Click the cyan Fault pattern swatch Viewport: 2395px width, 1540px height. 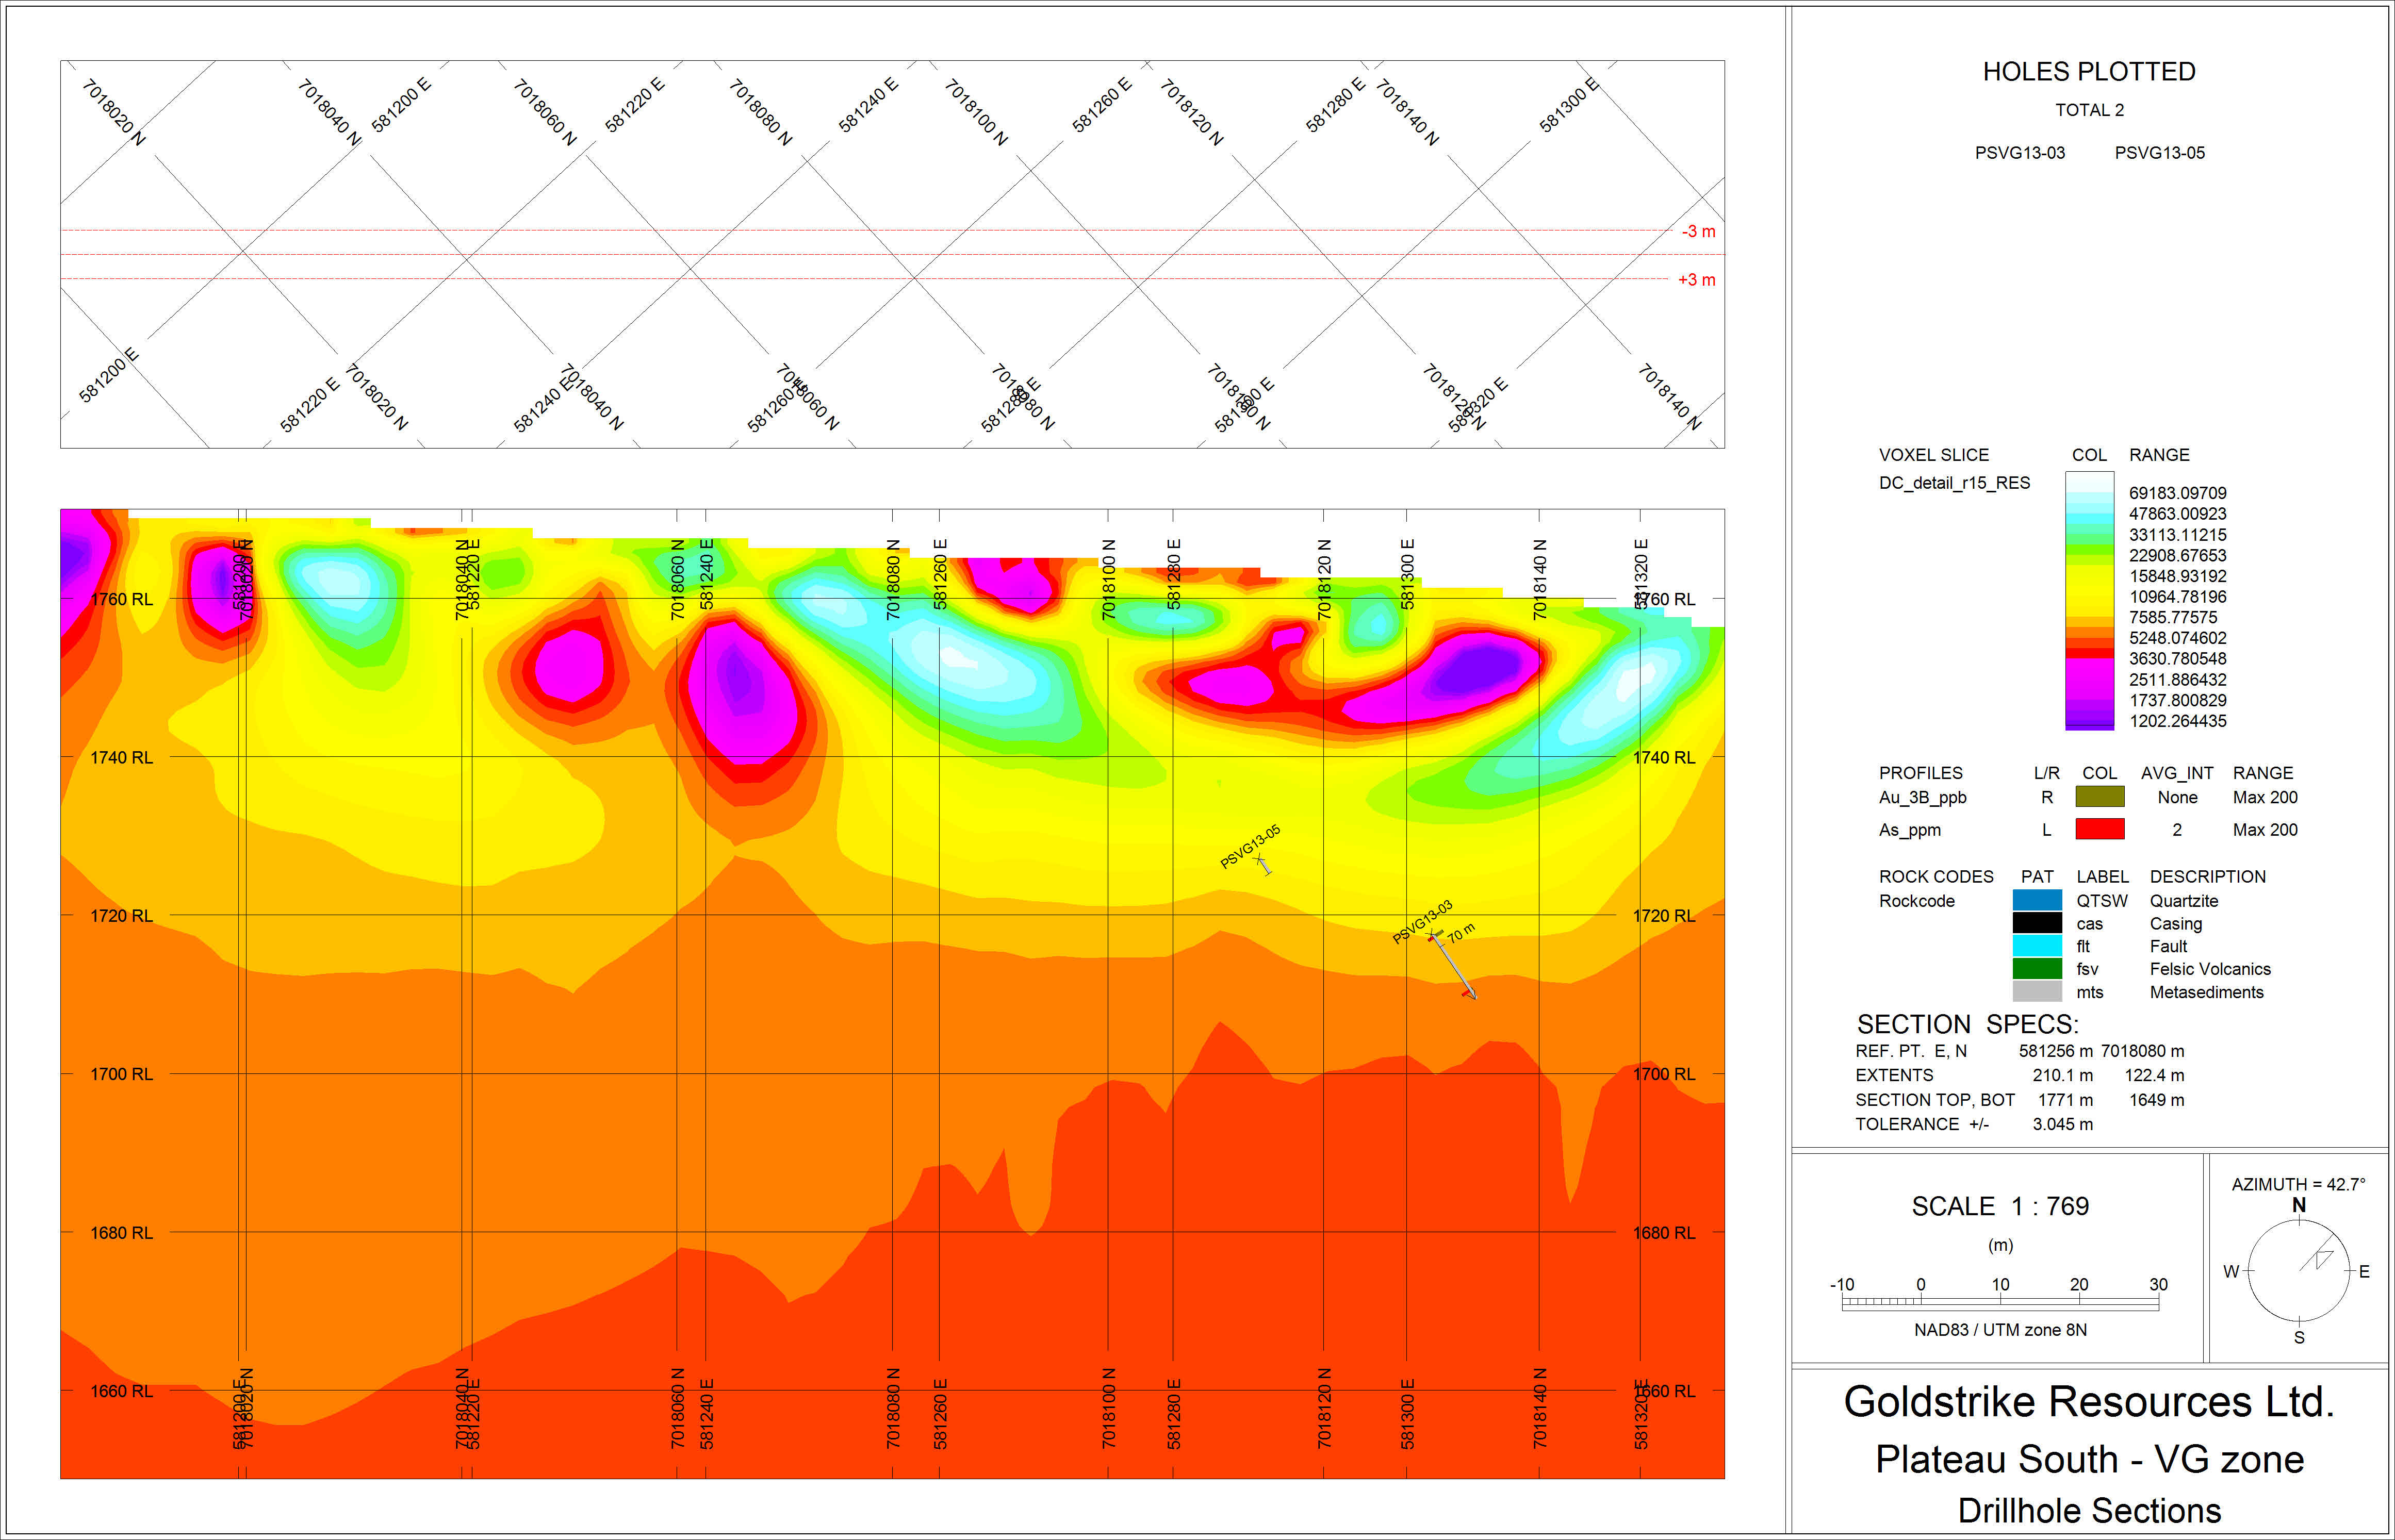click(2037, 946)
